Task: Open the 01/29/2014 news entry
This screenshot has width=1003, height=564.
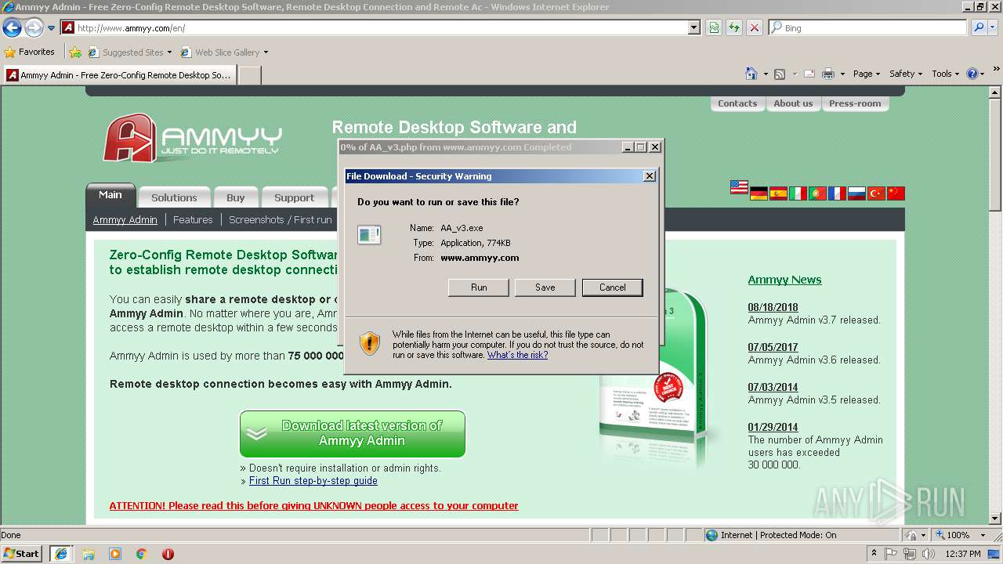Action: point(773,427)
